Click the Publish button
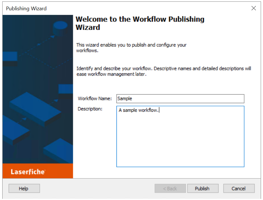This screenshot has height=200, width=263. (x=203, y=188)
